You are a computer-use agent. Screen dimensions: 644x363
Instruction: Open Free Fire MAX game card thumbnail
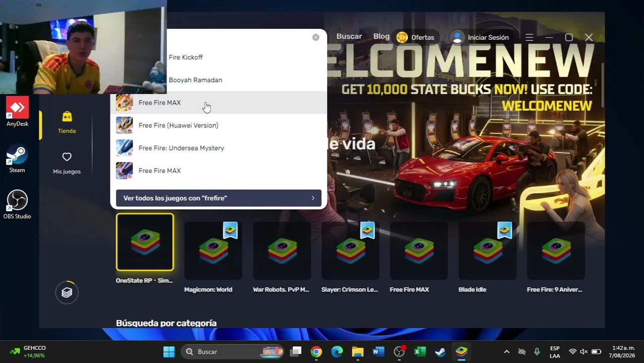[x=419, y=251]
